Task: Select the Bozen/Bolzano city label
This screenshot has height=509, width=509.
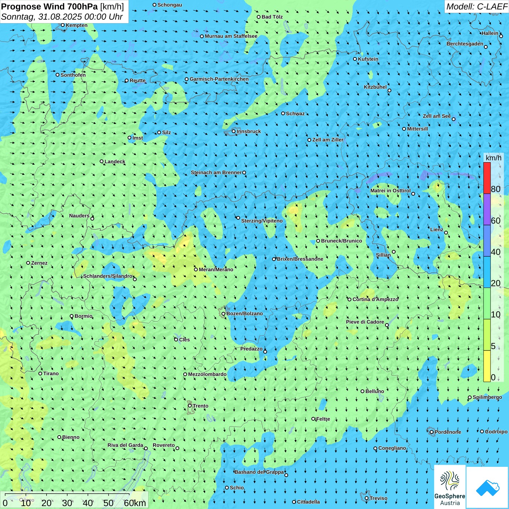Action: 244,313
